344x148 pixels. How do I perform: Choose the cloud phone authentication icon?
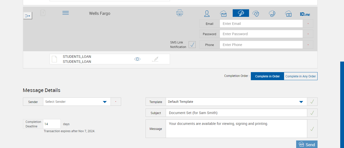[x=272, y=14]
